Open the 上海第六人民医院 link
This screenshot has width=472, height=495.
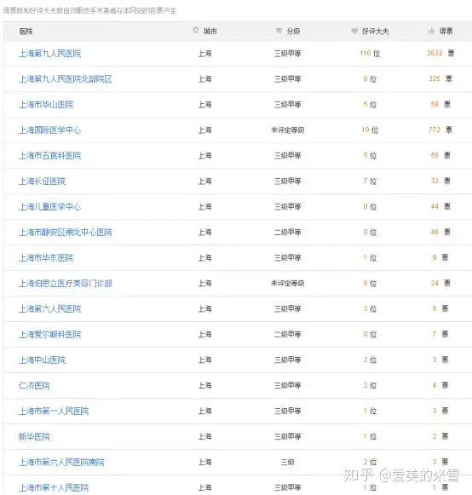click(x=50, y=308)
